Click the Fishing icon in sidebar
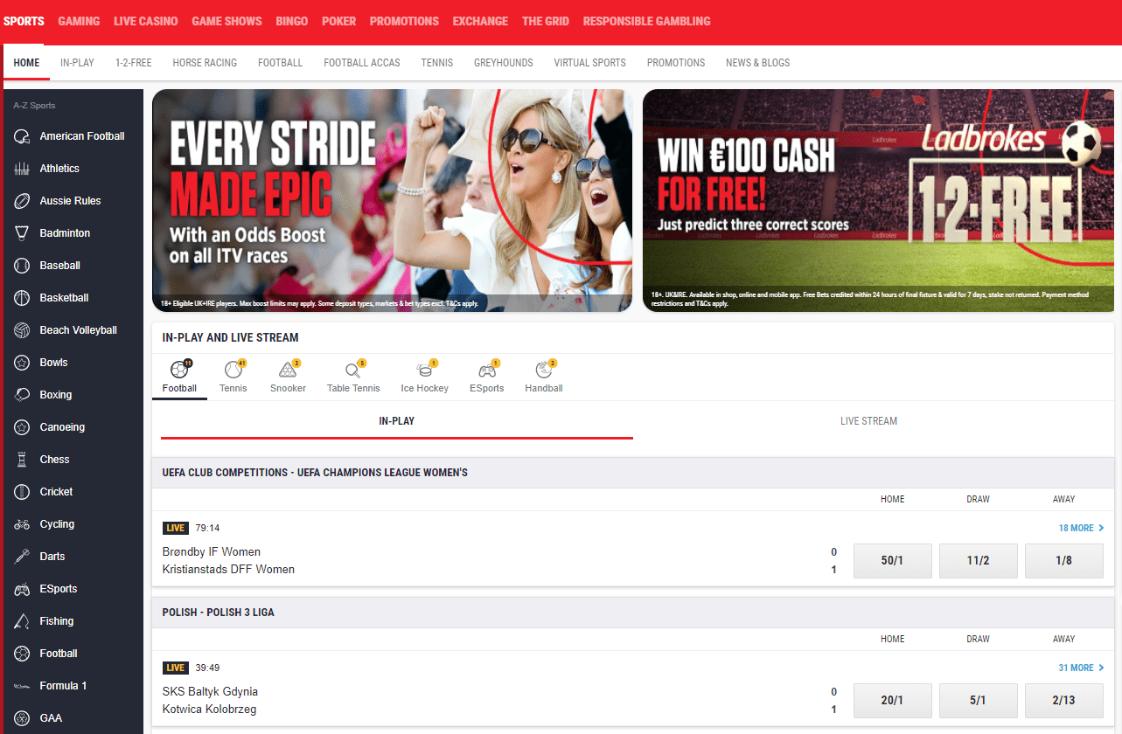Viewport: 1122px width, 734px height. tap(23, 621)
